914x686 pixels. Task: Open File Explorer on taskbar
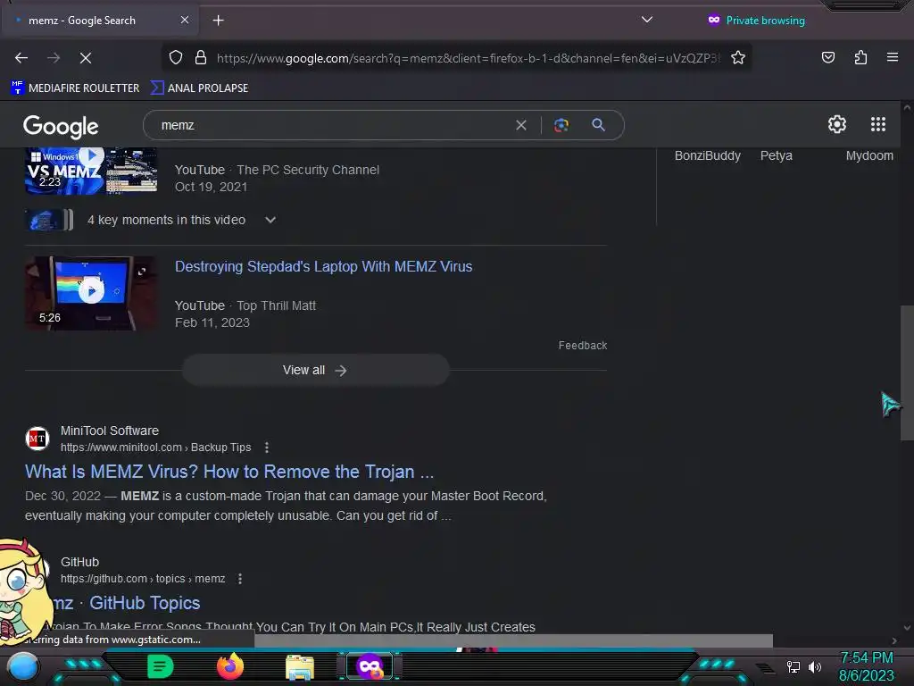tap(300, 666)
